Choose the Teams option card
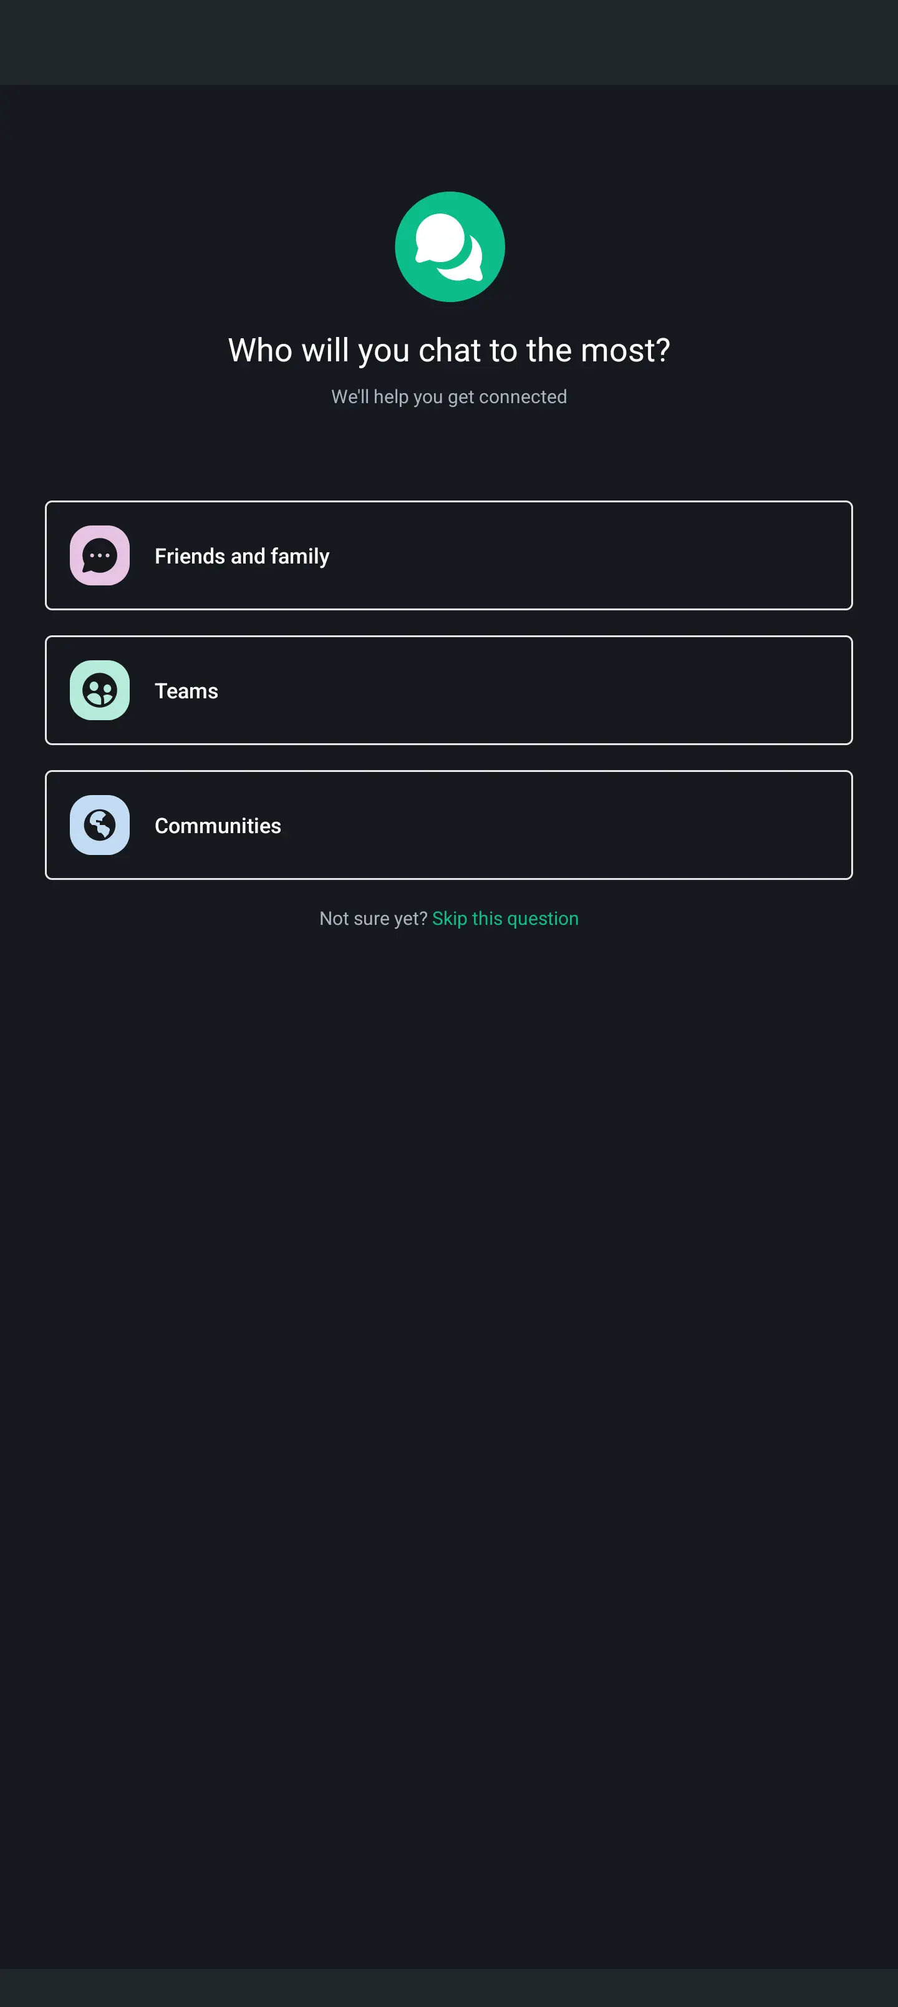The width and height of the screenshot is (898, 2007). pos(448,690)
